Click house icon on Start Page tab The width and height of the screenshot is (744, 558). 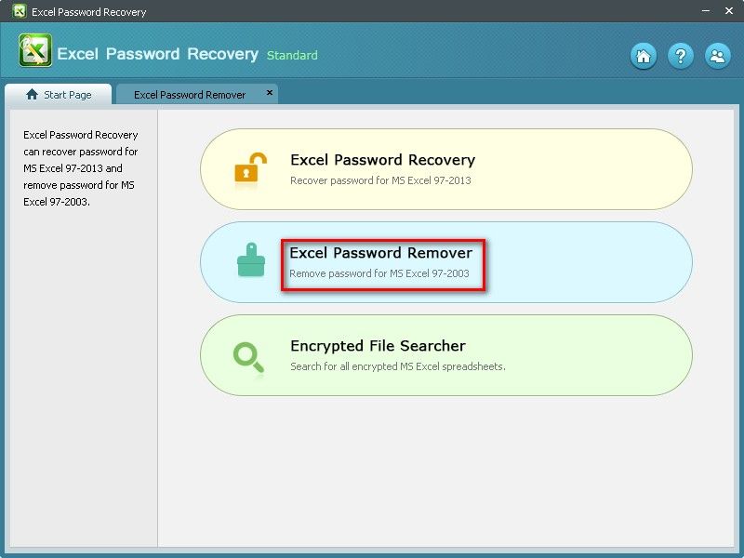(32, 95)
